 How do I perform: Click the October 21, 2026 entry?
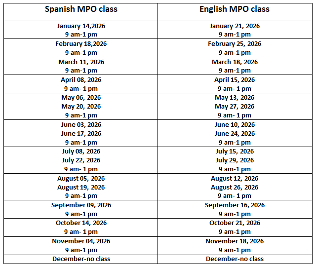(235, 223)
